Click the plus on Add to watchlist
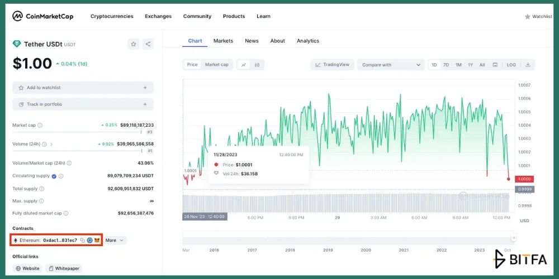This screenshot has width=559, height=279. point(145,88)
